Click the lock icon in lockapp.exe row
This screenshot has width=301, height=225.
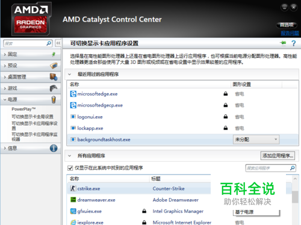pos(226,128)
